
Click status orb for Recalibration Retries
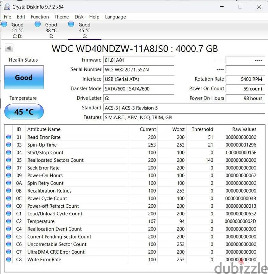[x=9, y=191]
